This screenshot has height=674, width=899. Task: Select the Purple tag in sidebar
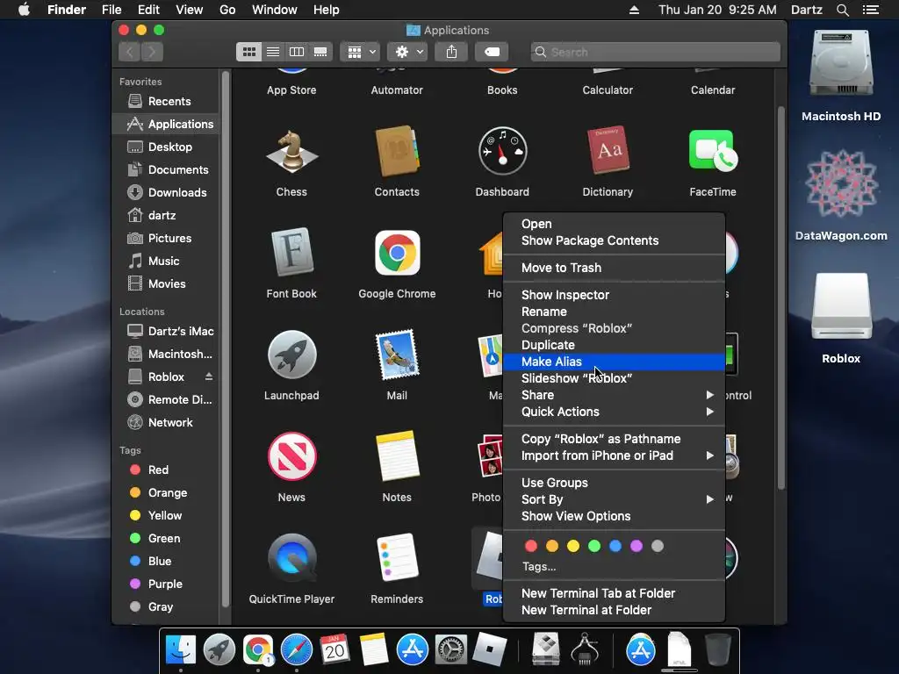tap(166, 584)
